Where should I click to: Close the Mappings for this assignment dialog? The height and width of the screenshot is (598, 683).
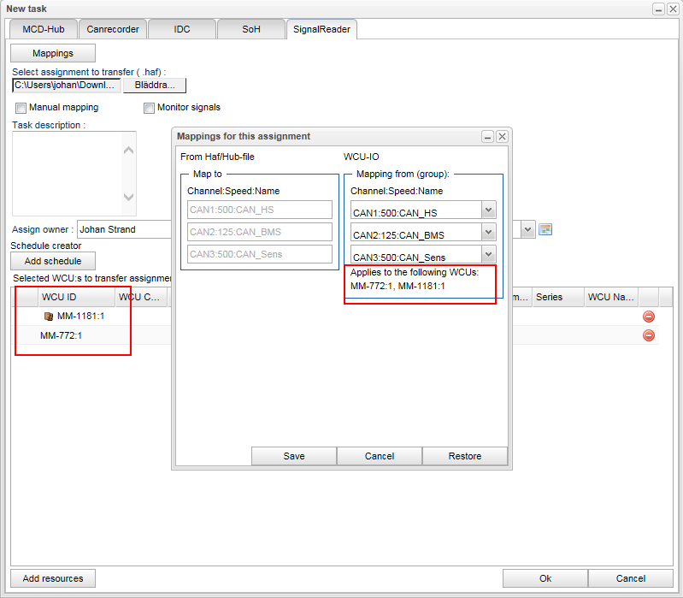502,136
